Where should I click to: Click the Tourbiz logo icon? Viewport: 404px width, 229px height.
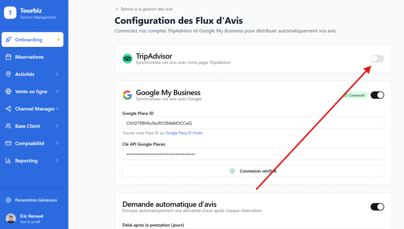coord(10,13)
